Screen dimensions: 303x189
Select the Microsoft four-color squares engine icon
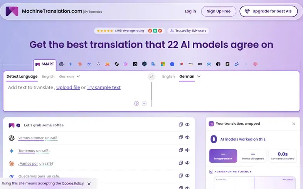(x=163, y=64)
